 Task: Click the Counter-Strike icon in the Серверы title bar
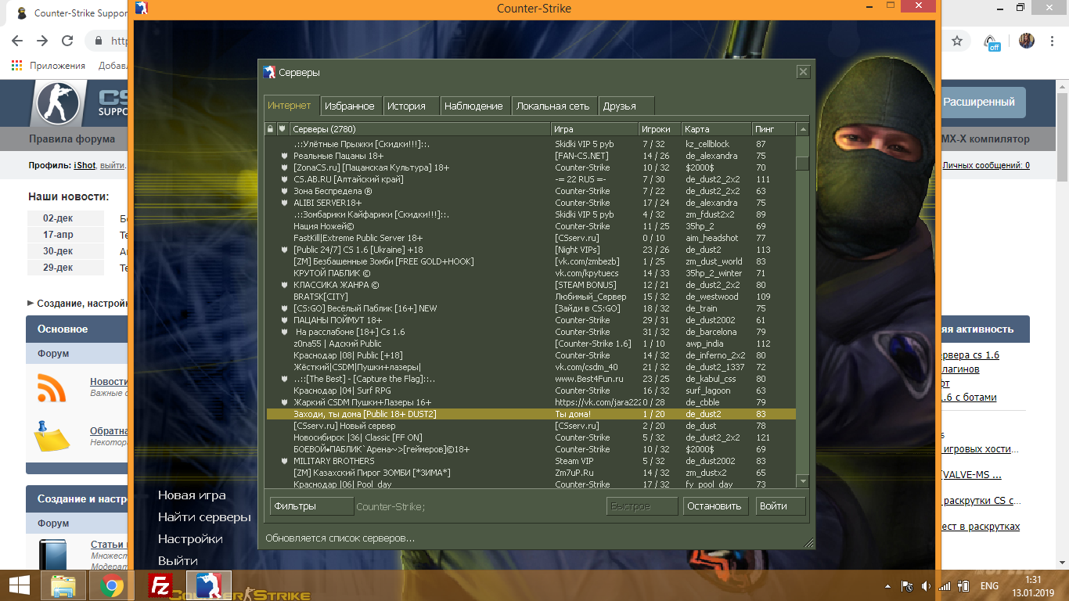269,72
